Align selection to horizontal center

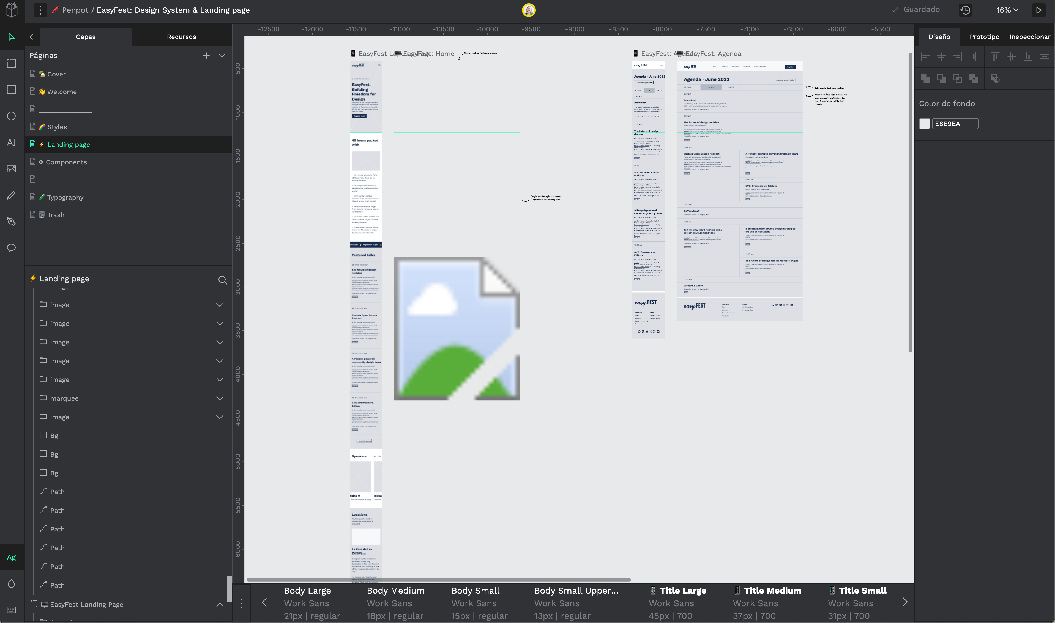click(942, 56)
